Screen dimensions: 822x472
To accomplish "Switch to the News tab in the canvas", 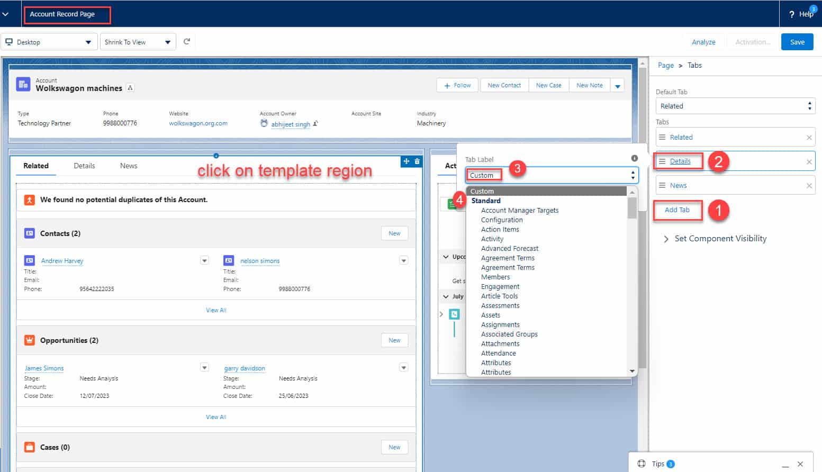I will point(128,166).
